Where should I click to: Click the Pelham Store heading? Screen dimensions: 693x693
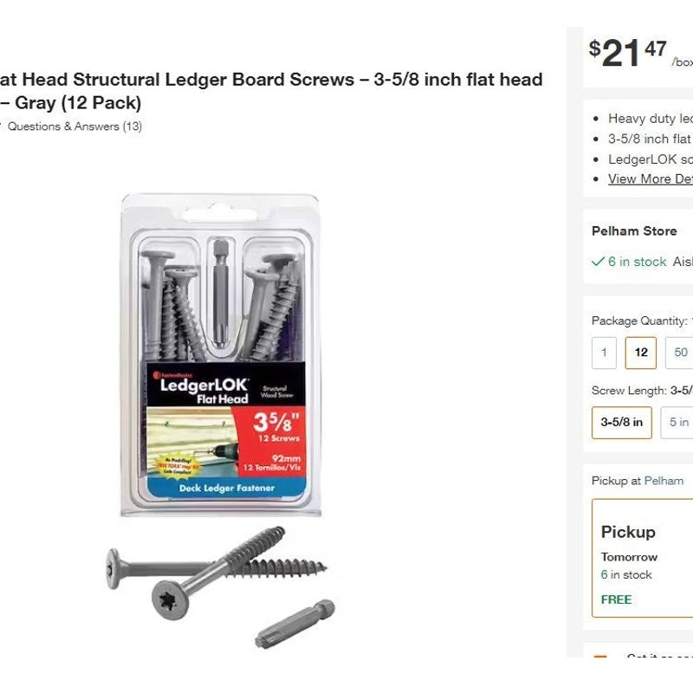pyautogui.click(x=634, y=231)
